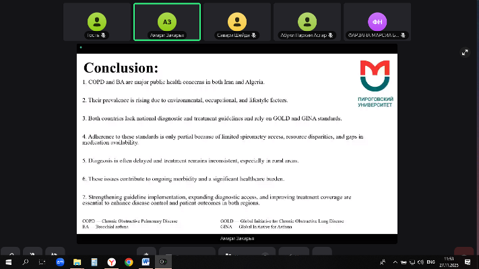Click the Conclusion heading on the slide
The image size is (479, 269).
point(121,68)
